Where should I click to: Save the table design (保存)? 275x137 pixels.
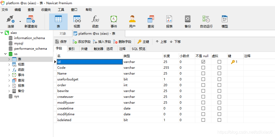click(61, 42)
